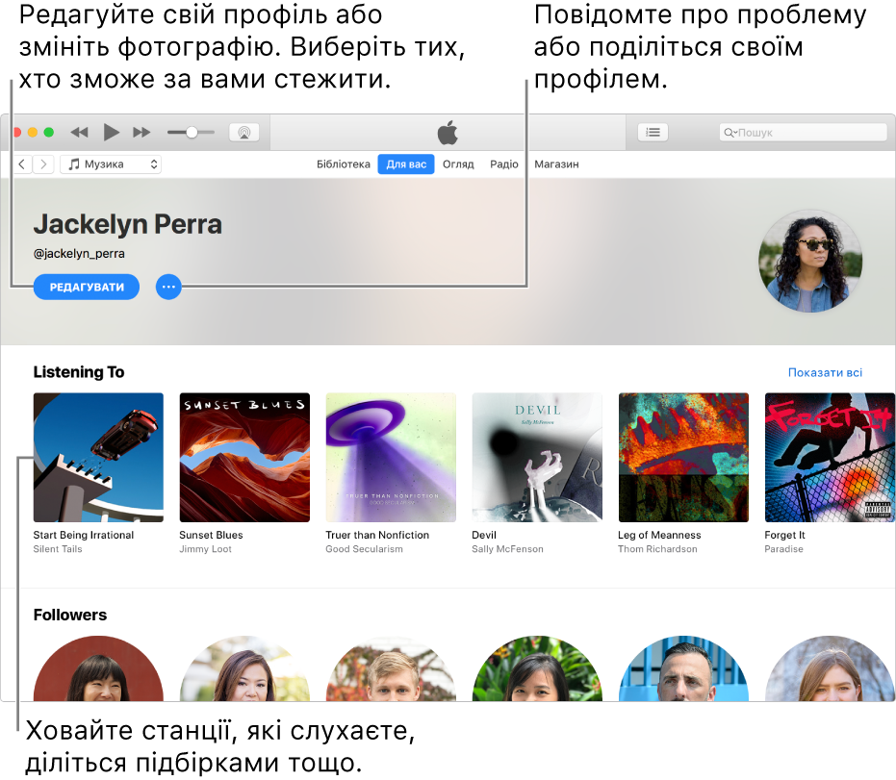Open the AirPlay output icon
Screen dimensions: 896x780
pyautogui.click(x=244, y=133)
